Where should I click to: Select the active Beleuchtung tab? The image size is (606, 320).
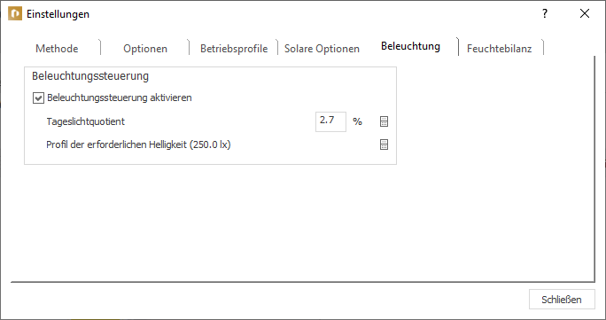pyautogui.click(x=410, y=46)
